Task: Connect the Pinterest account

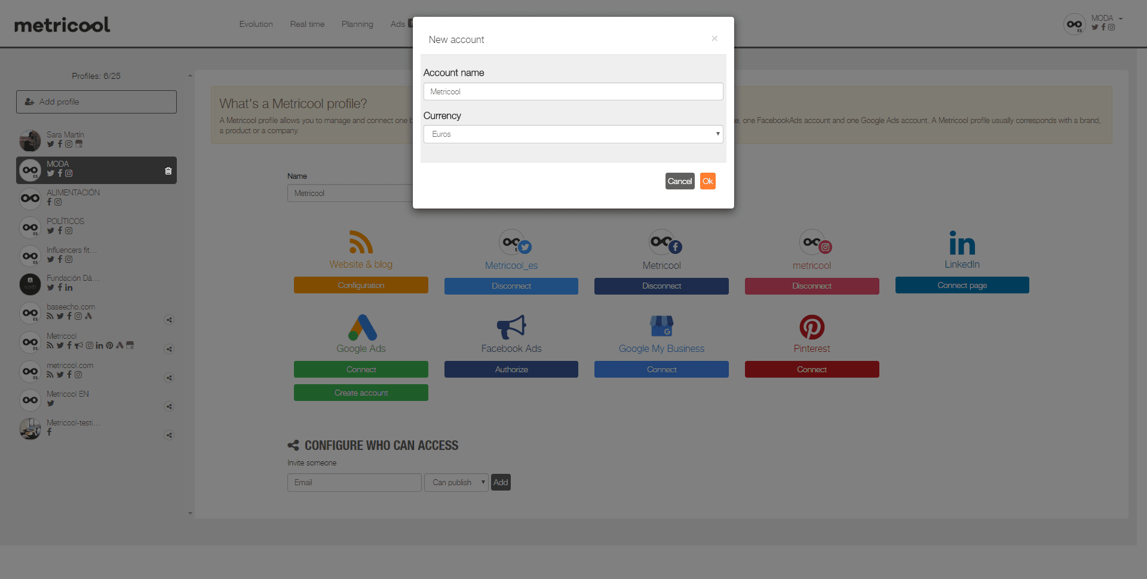Action: 812,369
